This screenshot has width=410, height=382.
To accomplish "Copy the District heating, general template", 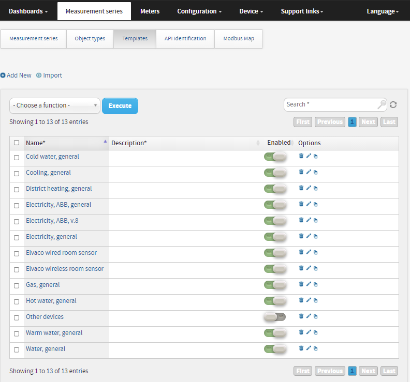I will (x=316, y=188).
